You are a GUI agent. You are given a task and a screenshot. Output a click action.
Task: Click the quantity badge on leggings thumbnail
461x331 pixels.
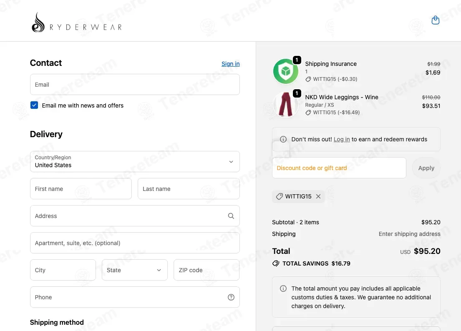click(x=297, y=93)
